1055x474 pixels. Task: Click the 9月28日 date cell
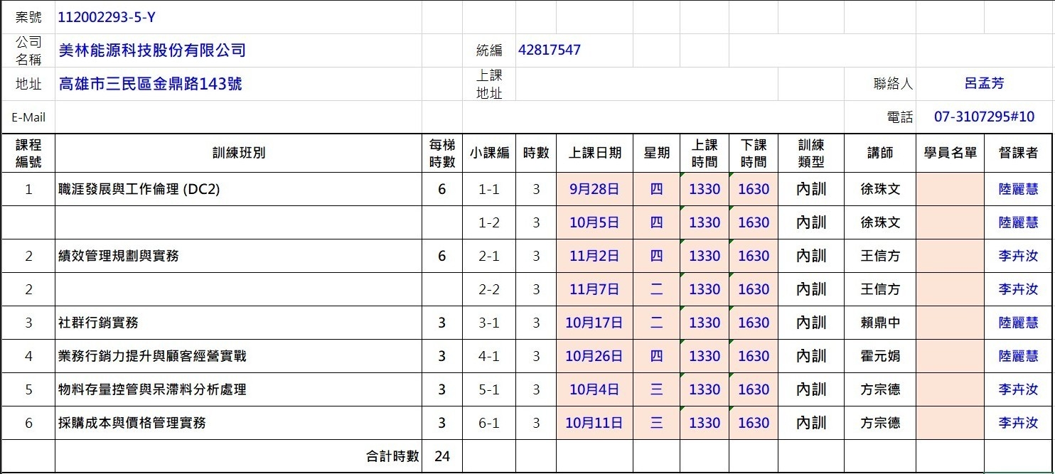click(x=594, y=190)
